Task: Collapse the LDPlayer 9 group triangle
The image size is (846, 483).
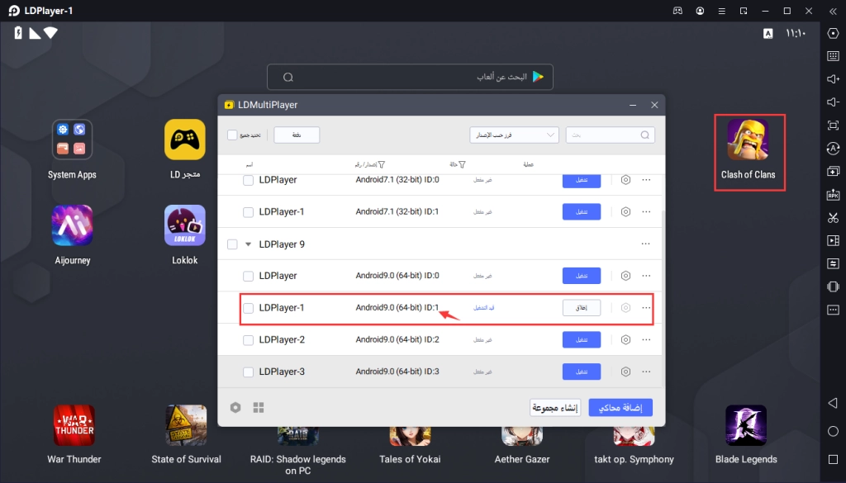Action: coord(248,244)
